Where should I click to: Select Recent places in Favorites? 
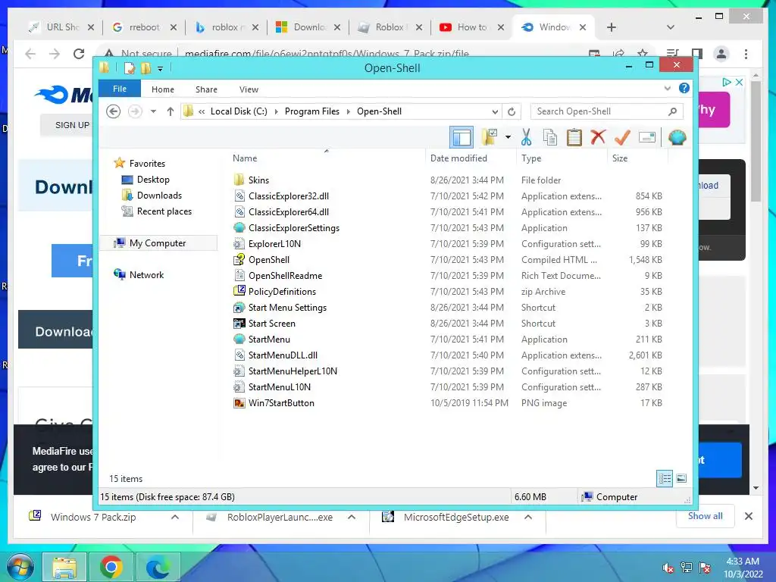pos(164,211)
